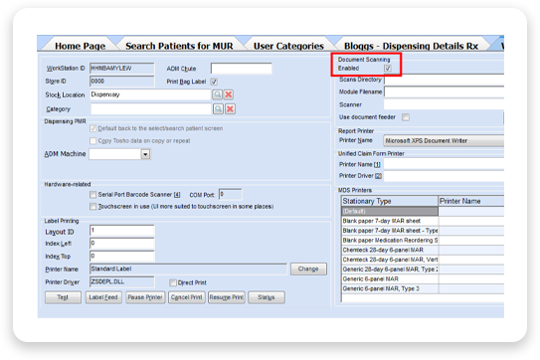540x360 pixels.
Task: Switch to User Categories tab
Action: click(288, 46)
